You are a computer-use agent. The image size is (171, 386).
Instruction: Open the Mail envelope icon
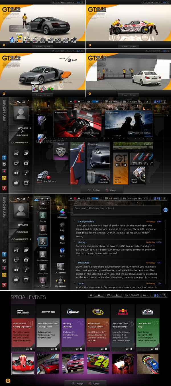[x=62, y=238]
